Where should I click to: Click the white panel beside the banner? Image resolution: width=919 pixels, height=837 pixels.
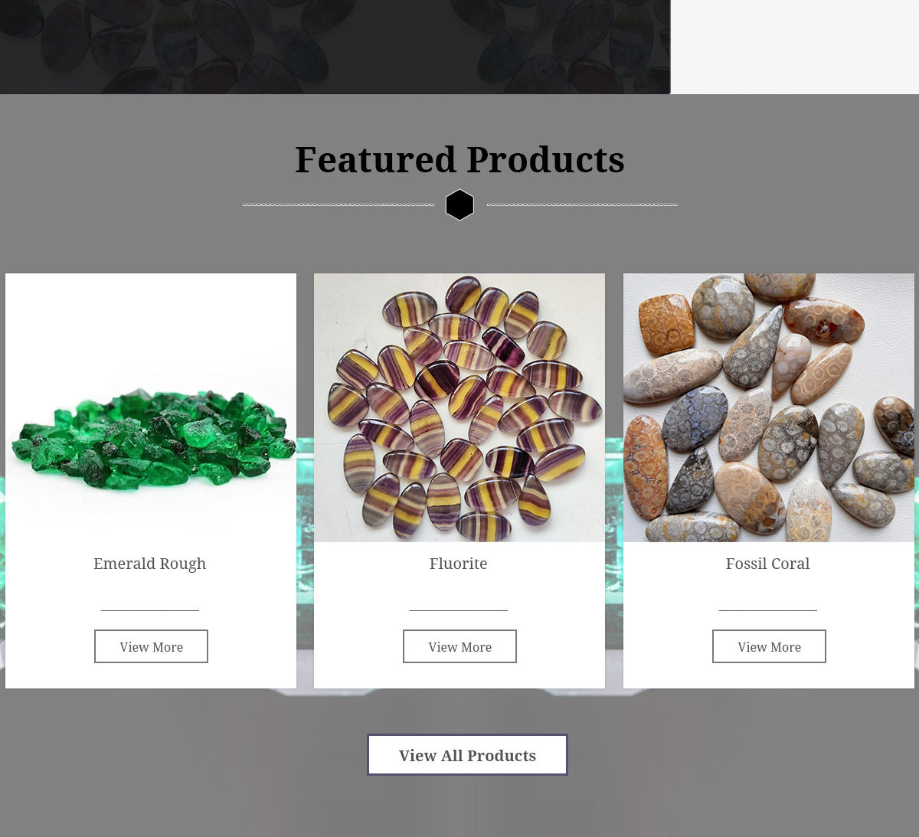[x=795, y=47]
